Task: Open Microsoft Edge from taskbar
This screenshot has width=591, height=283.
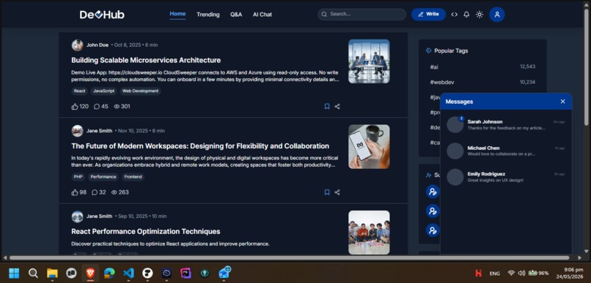Action: coord(109,273)
